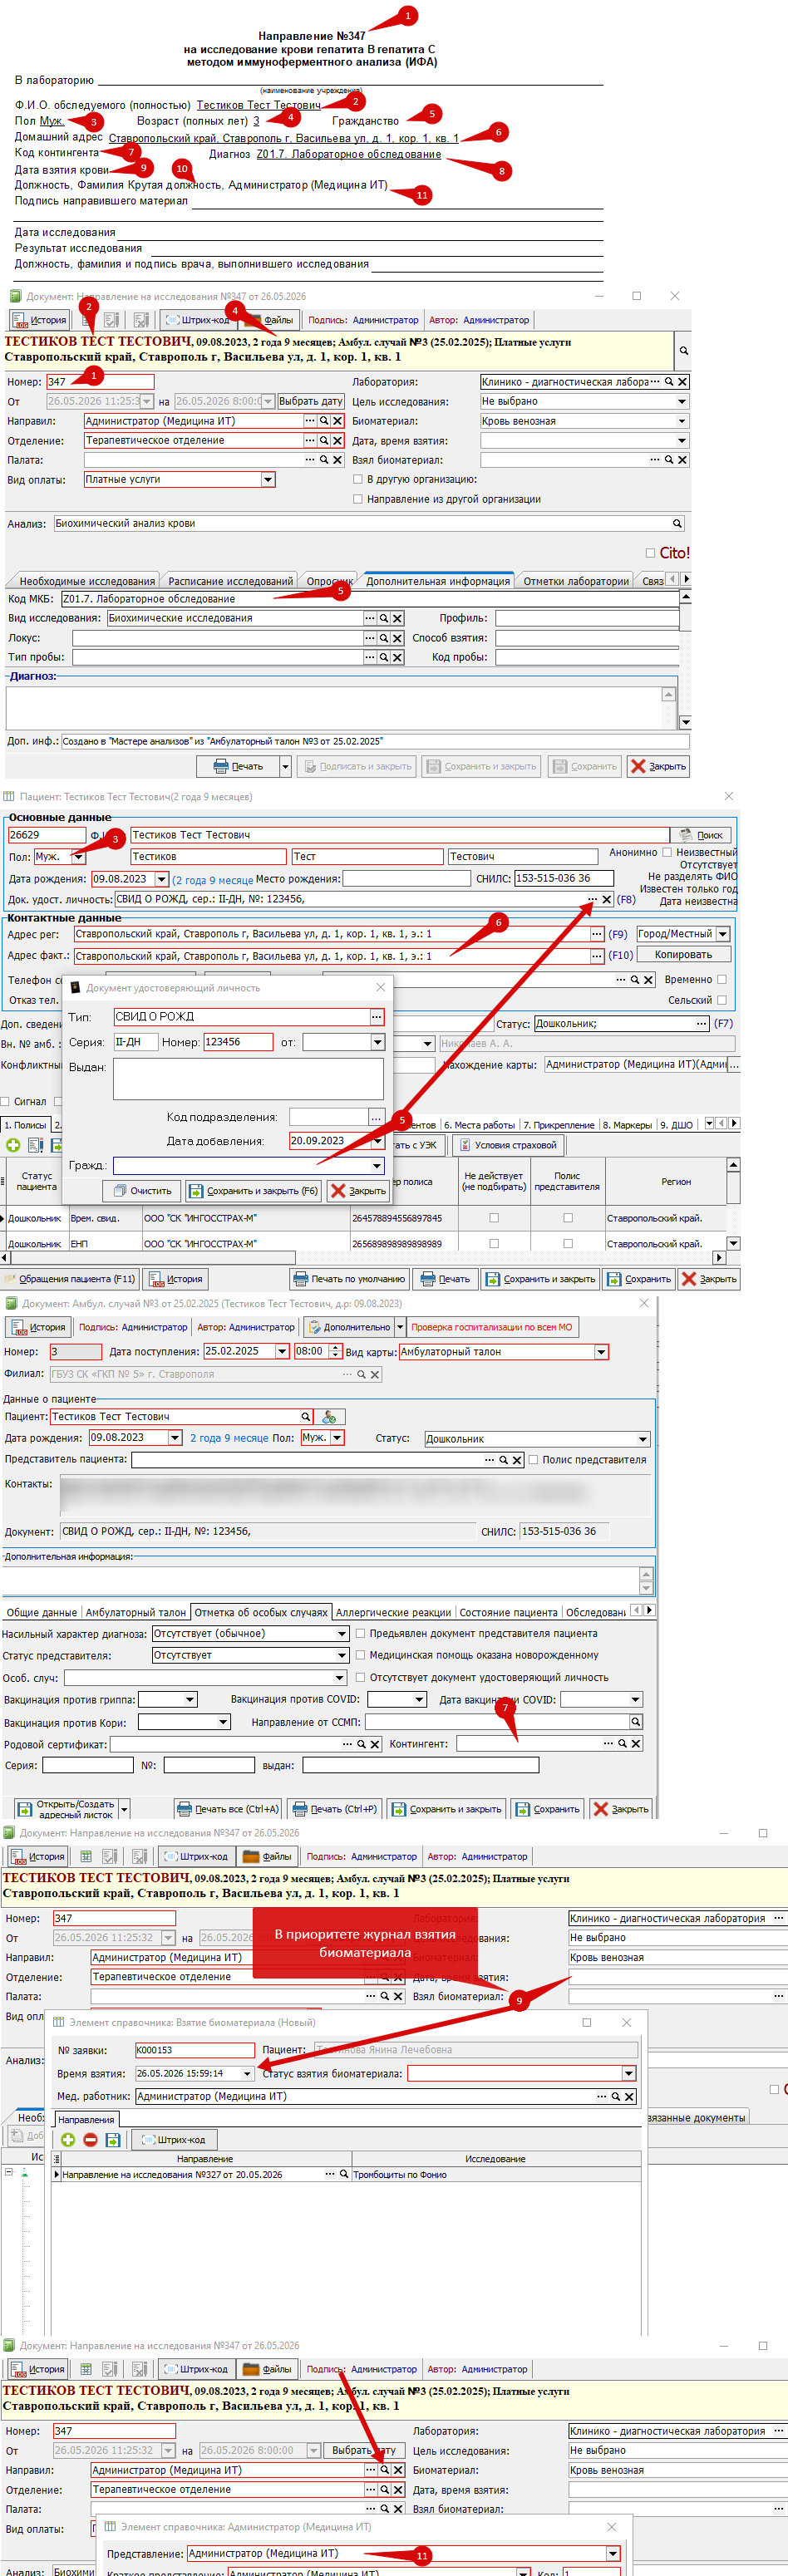Open Штрих-код in first Направление №347 window
This screenshot has width=788, height=2576.
[197, 320]
